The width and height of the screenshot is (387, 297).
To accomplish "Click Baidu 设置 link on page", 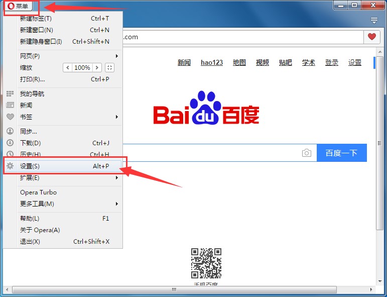I will [355, 62].
